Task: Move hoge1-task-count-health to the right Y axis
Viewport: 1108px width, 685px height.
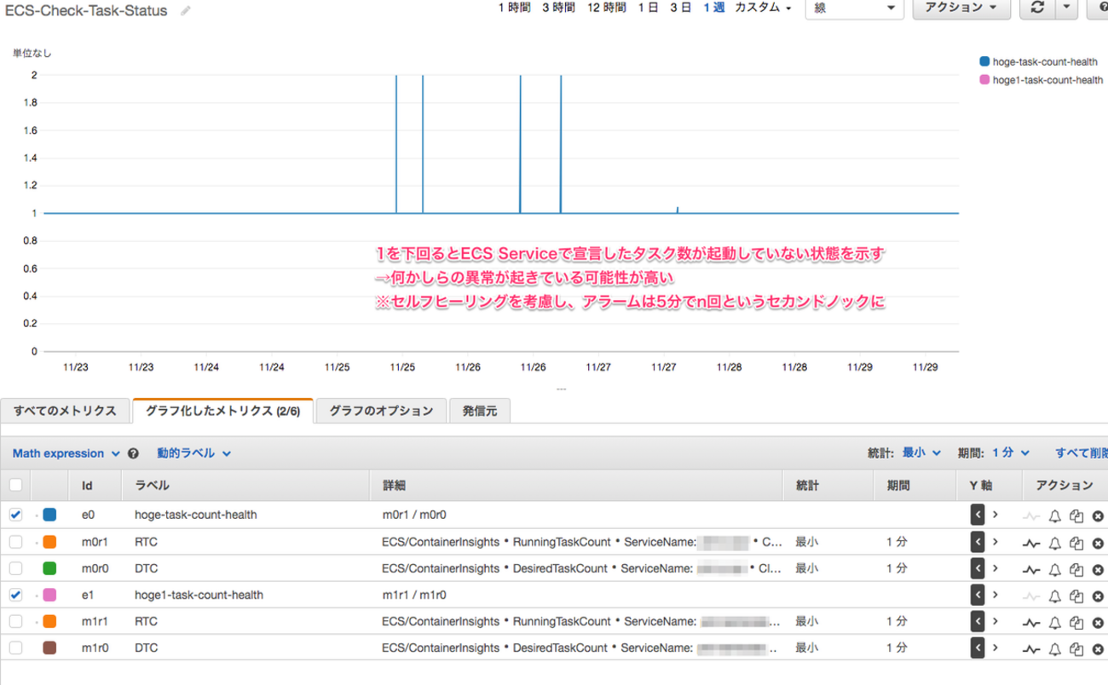Action: pyautogui.click(x=995, y=595)
